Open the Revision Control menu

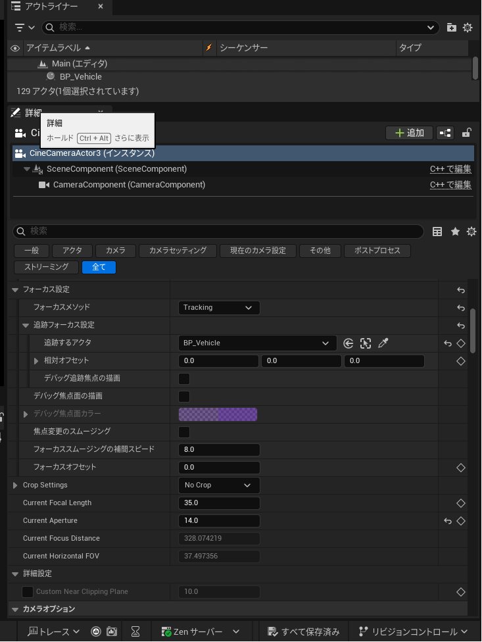click(413, 631)
